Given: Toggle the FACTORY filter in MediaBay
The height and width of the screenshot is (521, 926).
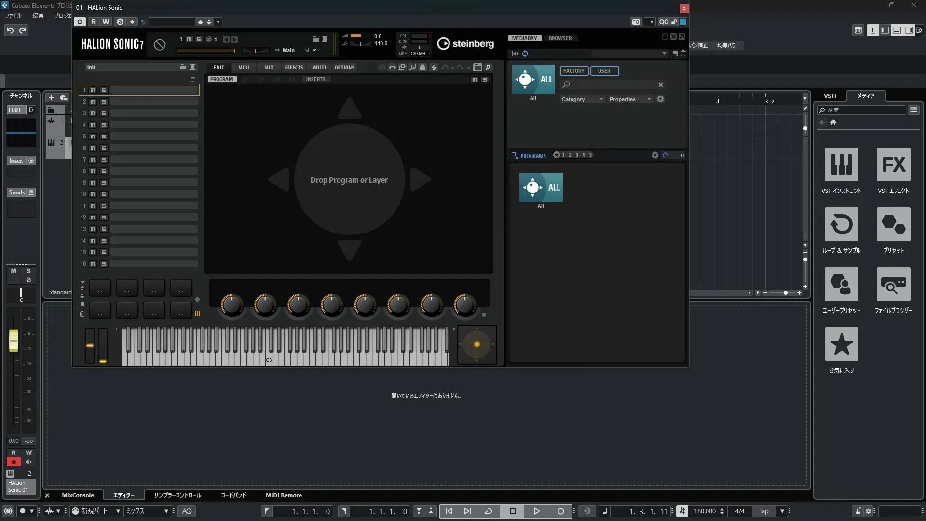Looking at the screenshot, I should (x=573, y=71).
